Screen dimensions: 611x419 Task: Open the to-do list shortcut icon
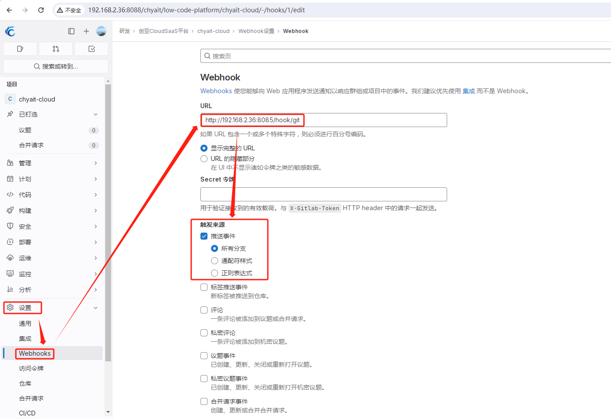tap(92, 49)
